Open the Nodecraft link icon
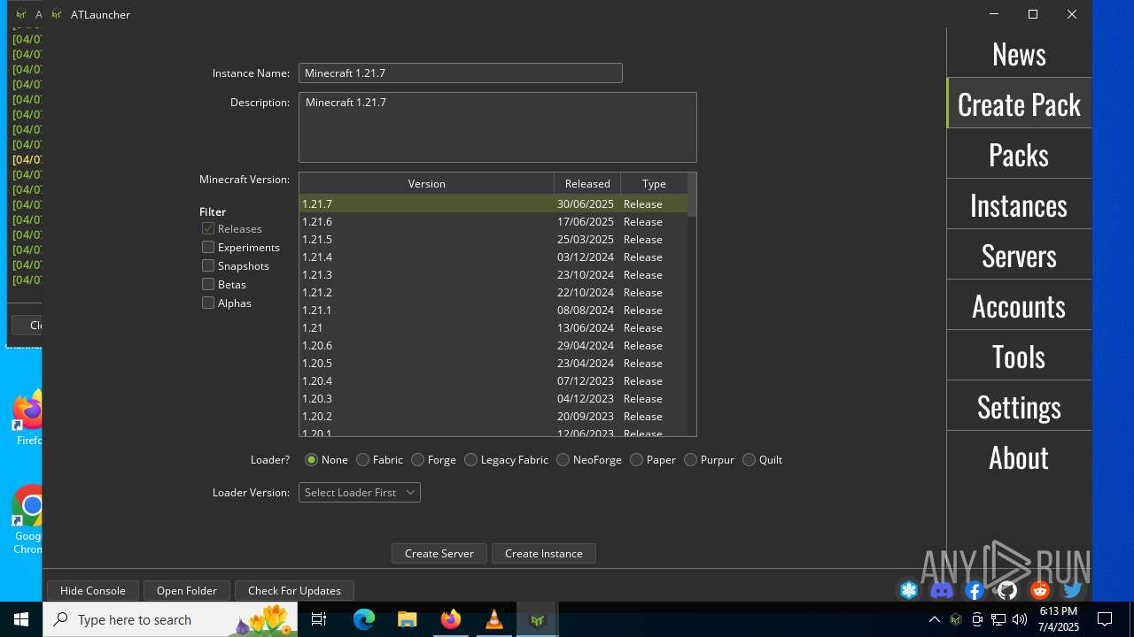1134x637 pixels. [x=909, y=590]
